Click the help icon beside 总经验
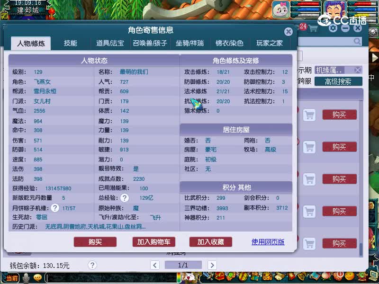 coord(125,198)
